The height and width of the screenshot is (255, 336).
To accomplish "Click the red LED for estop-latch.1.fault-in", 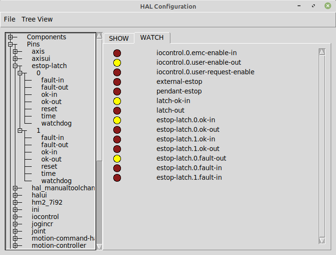I will [x=117, y=178].
